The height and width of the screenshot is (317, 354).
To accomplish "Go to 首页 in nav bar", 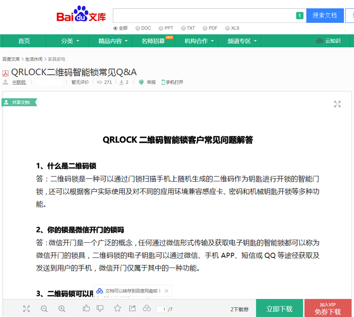I will [24, 41].
